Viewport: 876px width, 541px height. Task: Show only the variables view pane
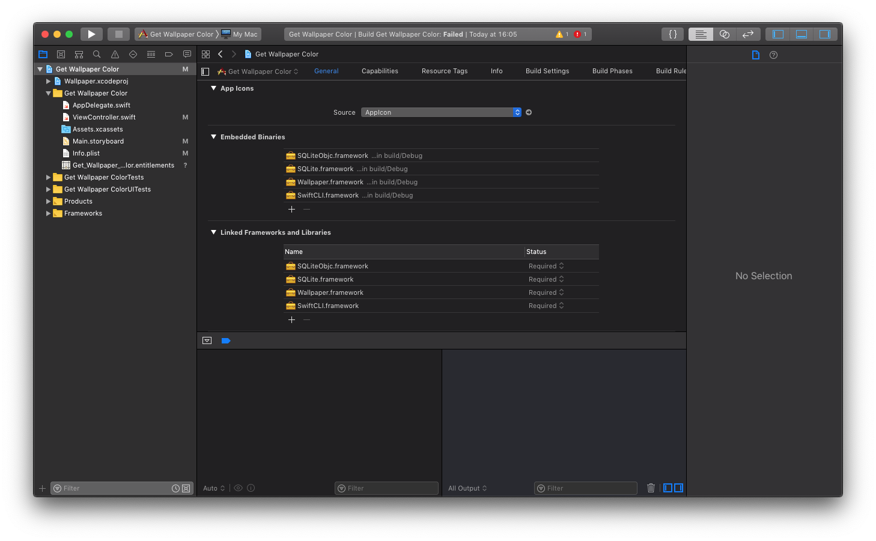click(x=668, y=488)
